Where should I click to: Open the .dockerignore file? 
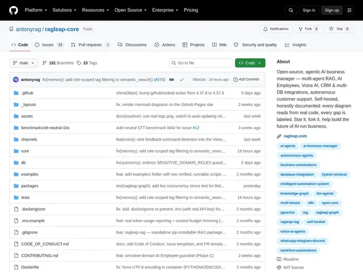pos(33,209)
